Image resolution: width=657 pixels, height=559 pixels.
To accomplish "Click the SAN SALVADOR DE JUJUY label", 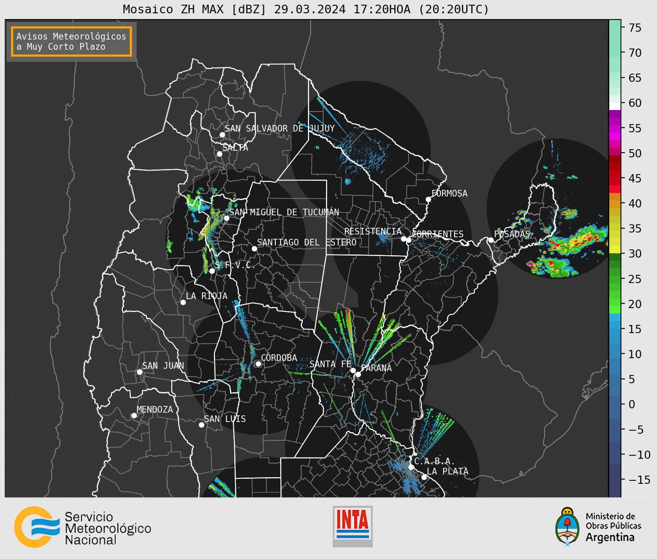I will click(x=280, y=128).
